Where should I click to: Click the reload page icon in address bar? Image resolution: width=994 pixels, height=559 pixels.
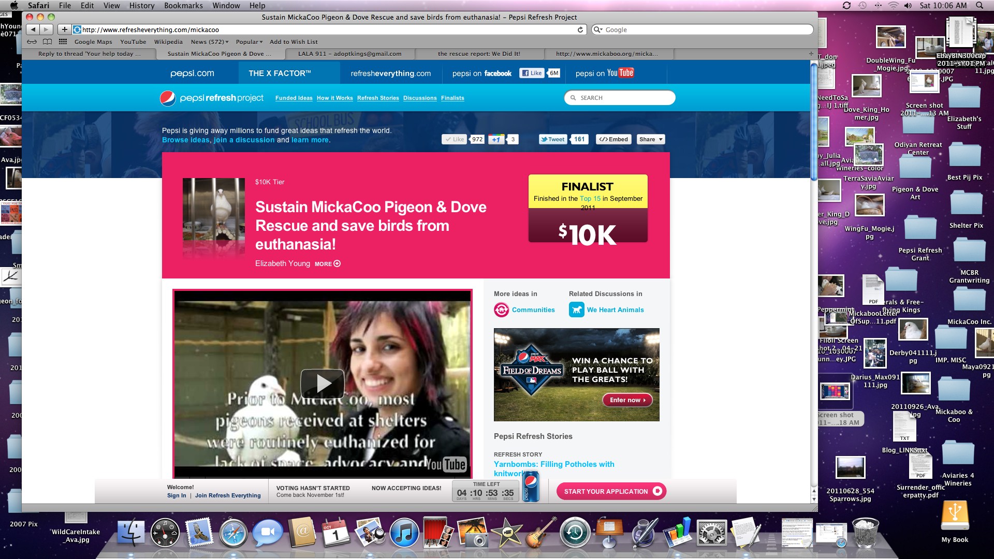pyautogui.click(x=580, y=30)
